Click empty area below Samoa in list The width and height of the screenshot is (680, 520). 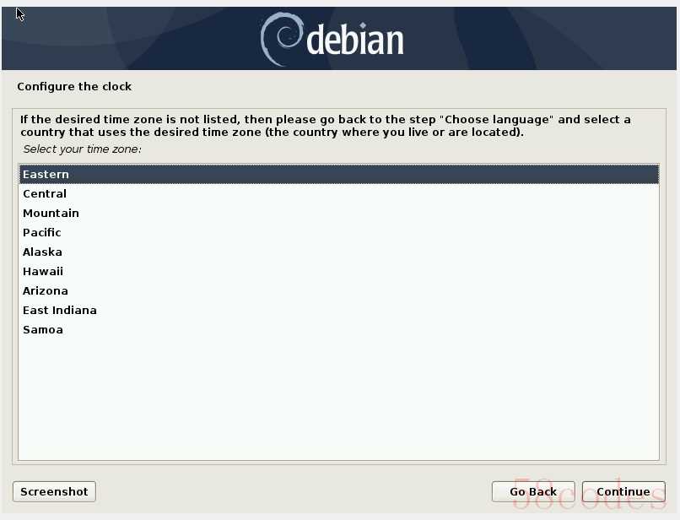click(x=338, y=399)
